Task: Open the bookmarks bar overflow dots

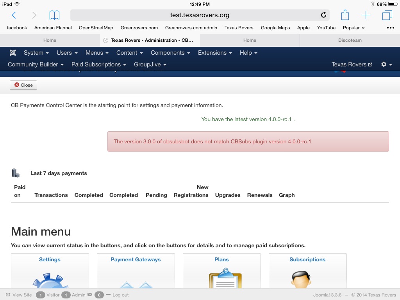Action: pos(390,28)
